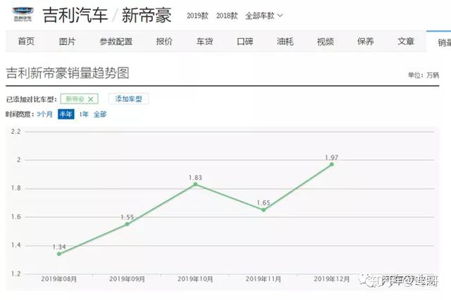The height and width of the screenshot is (300, 451).
Task: Remove 新帝豪 from comparison with the X
Action: pyautogui.click(x=91, y=99)
